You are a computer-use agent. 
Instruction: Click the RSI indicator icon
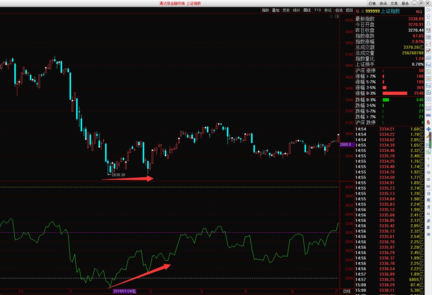pyautogui.click(x=428, y=115)
